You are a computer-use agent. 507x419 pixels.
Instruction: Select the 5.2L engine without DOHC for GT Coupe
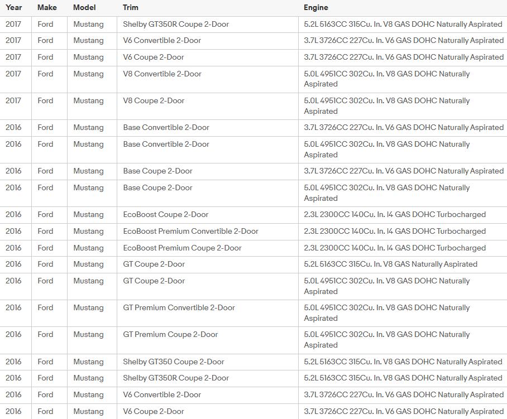pos(390,264)
